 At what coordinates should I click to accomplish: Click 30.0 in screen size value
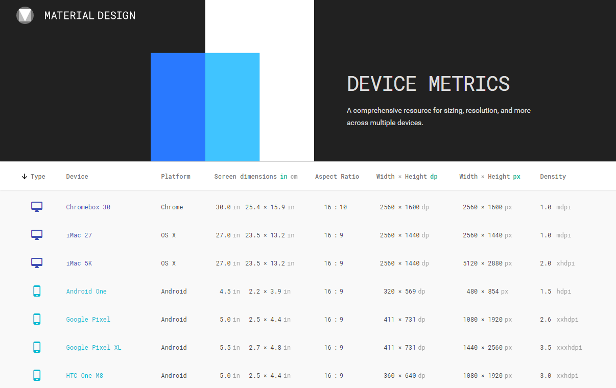(228, 207)
